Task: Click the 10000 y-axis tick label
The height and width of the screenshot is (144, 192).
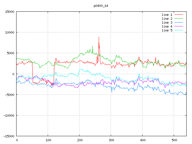Action: tap(9, 32)
